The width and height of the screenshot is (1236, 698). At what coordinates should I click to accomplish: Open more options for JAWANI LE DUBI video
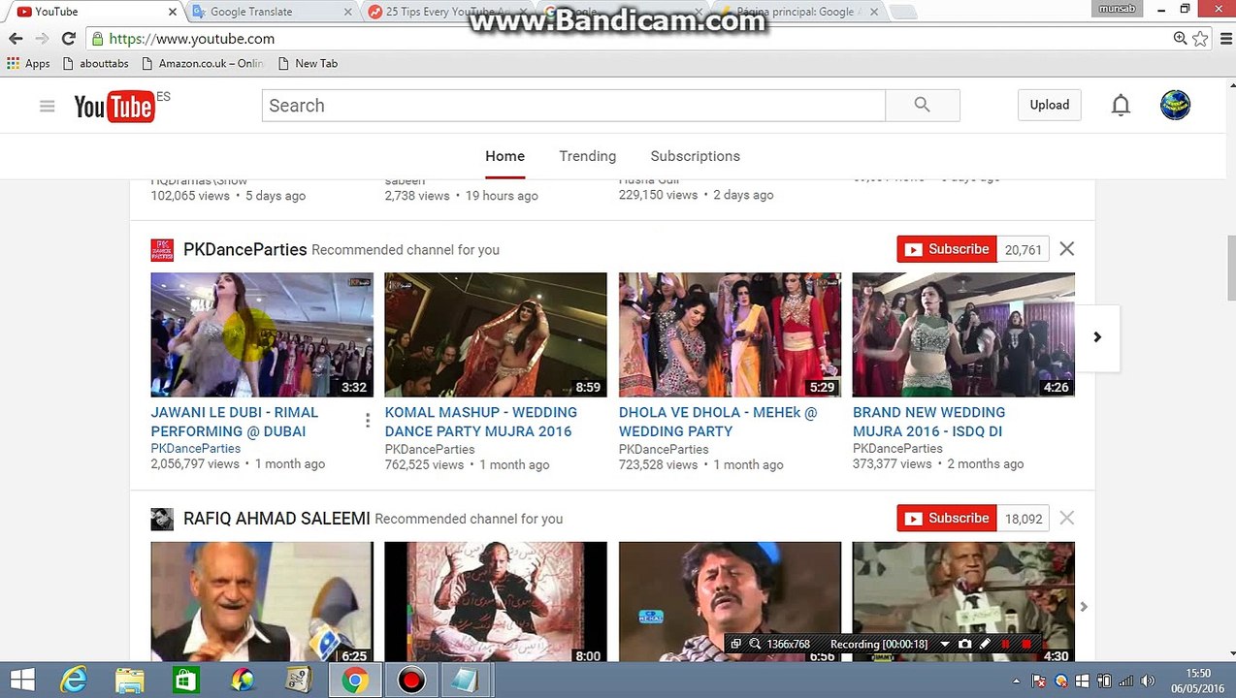(x=368, y=421)
